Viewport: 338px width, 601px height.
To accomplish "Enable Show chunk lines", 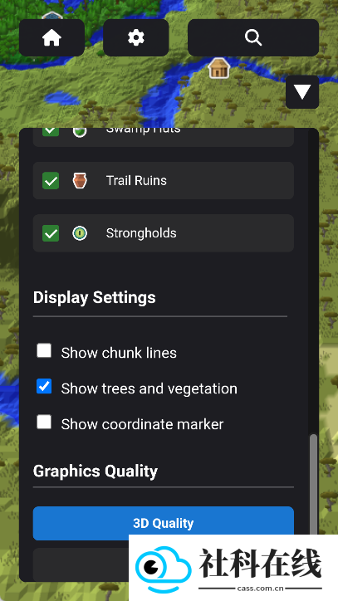I will click(44, 350).
